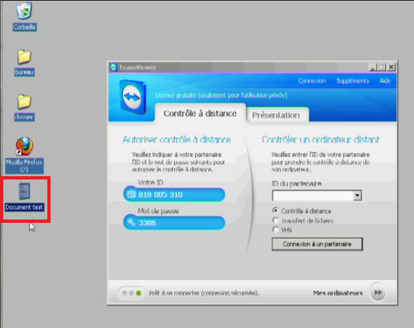
Task: Launch the Mozilla Firefox shortcut
Action: point(24,146)
